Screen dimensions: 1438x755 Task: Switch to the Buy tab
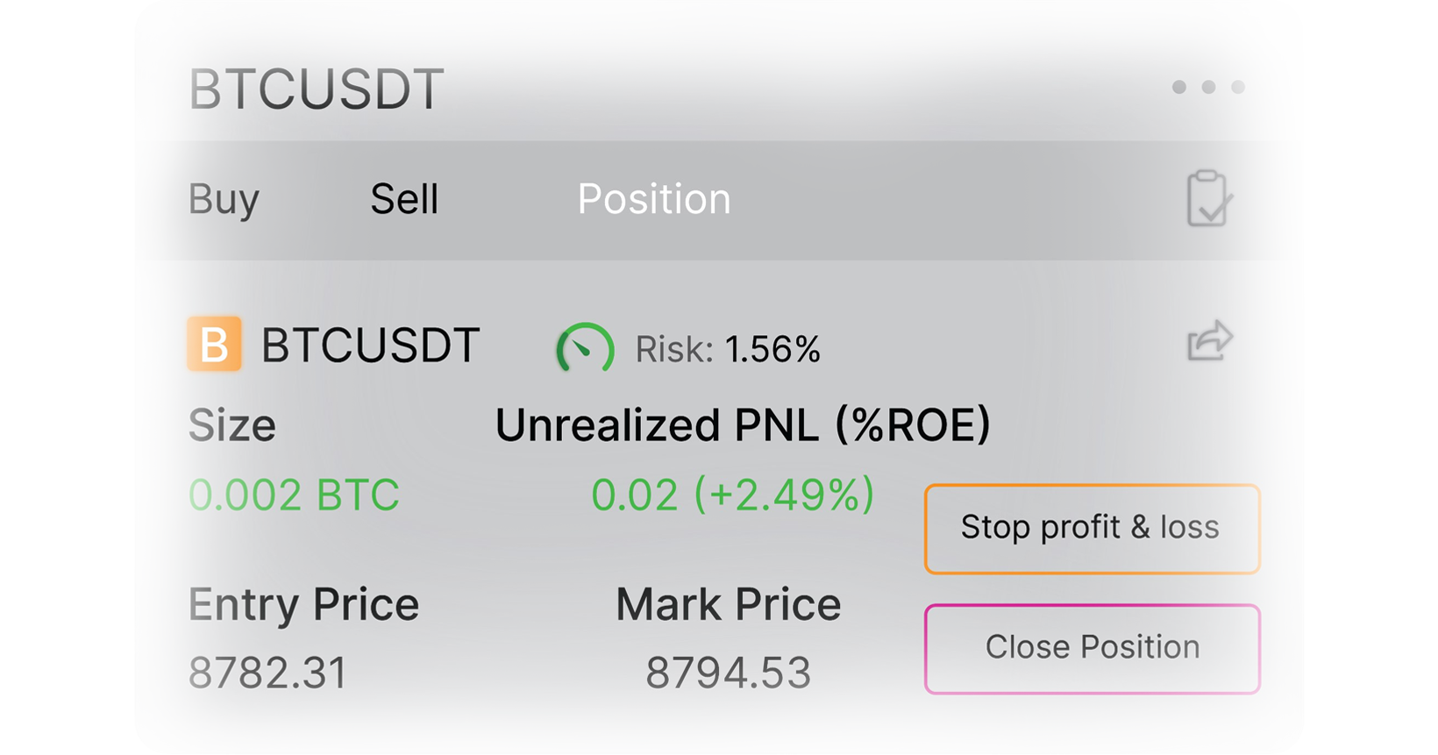click(224, 199)
